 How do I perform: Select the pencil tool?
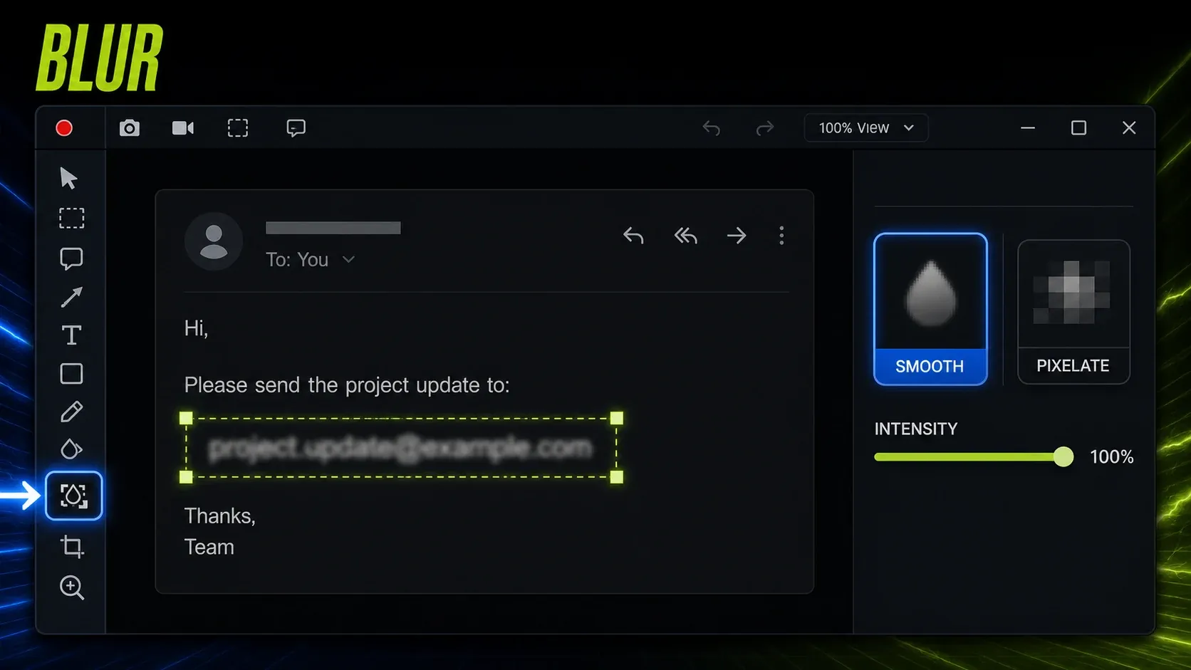71,412
